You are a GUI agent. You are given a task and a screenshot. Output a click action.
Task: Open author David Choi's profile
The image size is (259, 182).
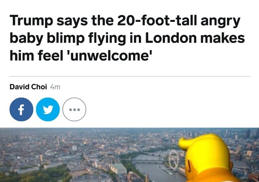point(28,87)
